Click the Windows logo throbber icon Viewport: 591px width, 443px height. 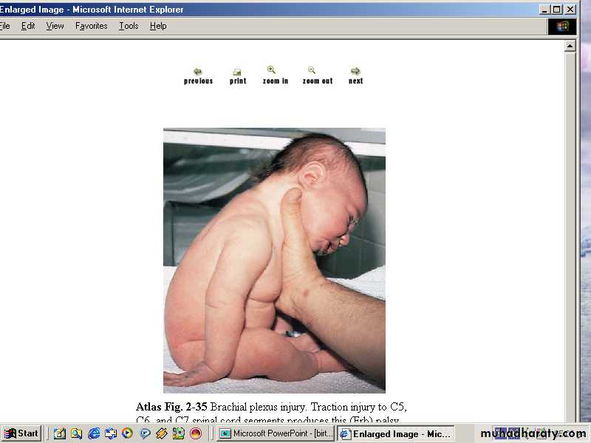(x=562, y=27)
